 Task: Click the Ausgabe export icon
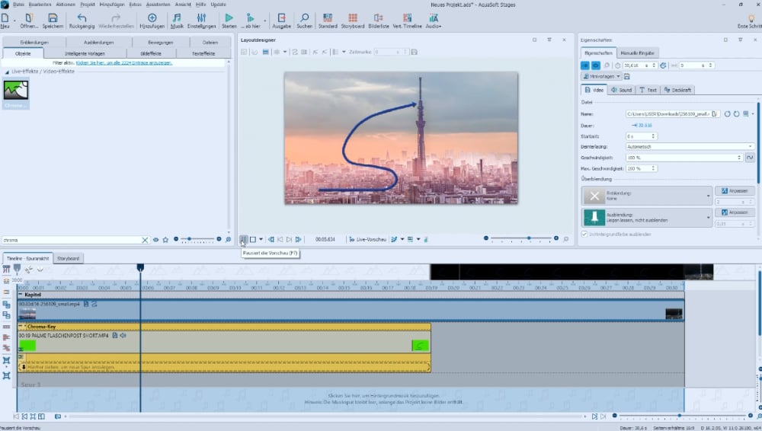coord(281,18)
